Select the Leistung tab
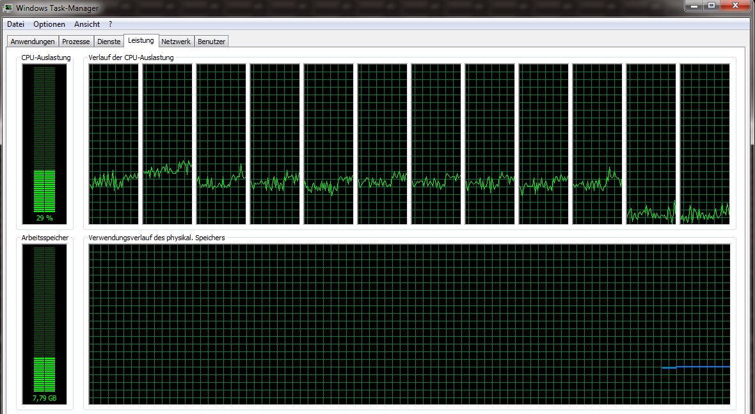The width and height of the screenshot is (755, 414). point(141,40)
